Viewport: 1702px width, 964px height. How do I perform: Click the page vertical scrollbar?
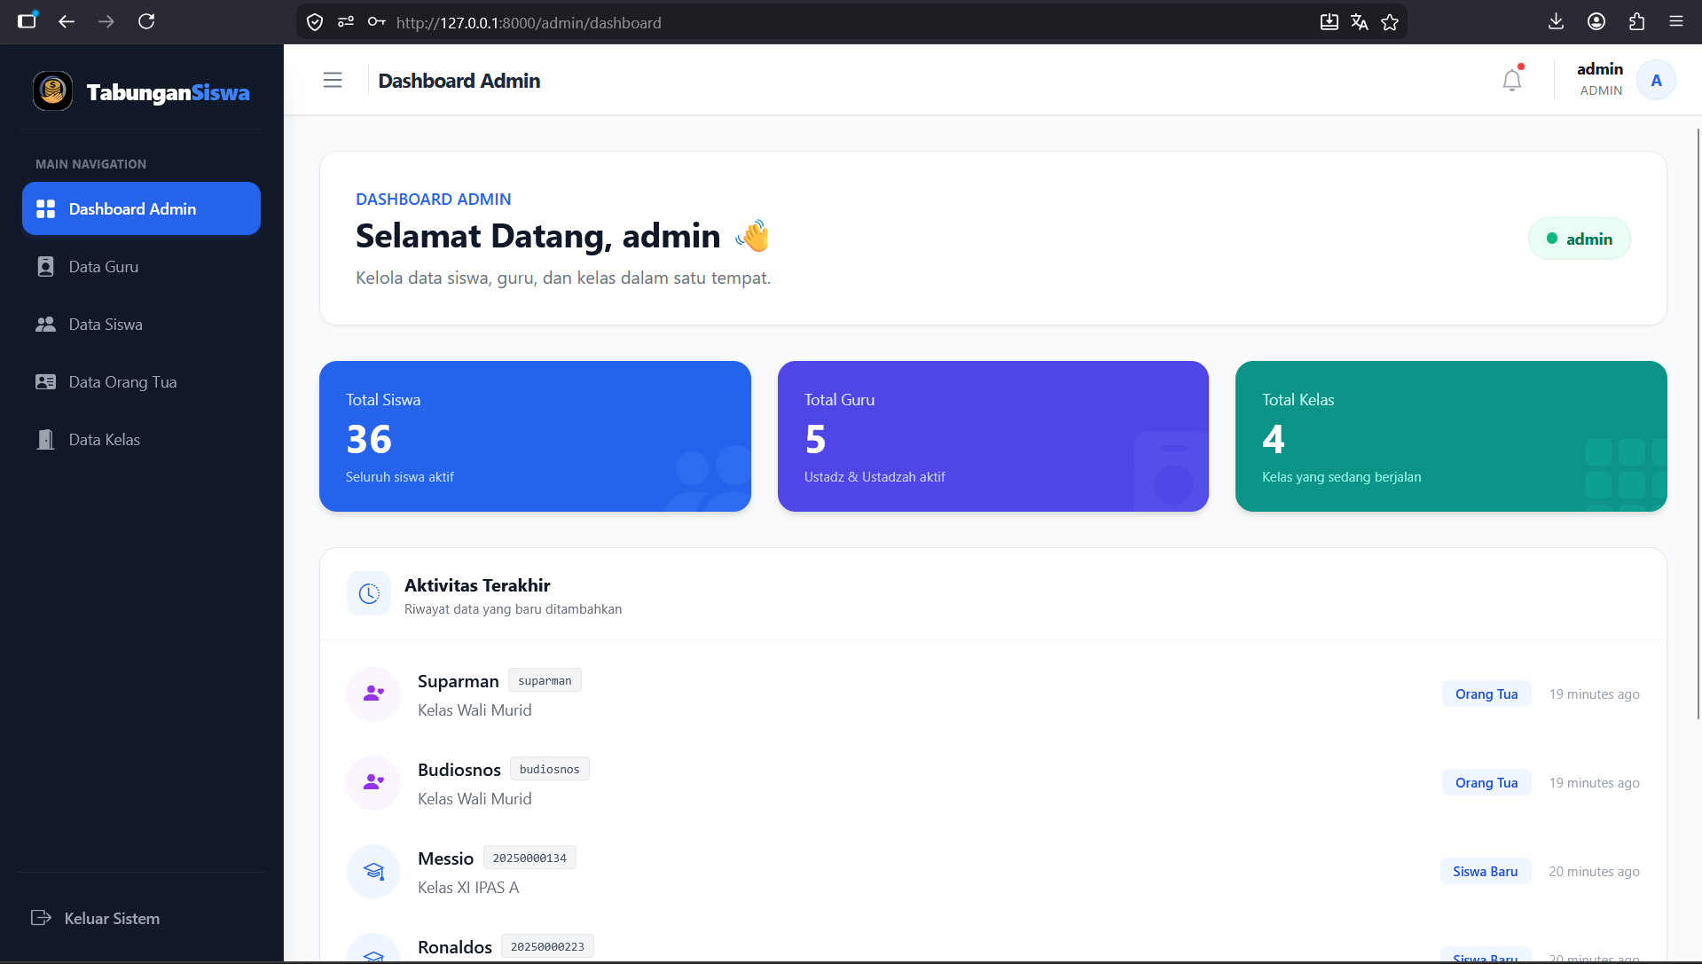click(x=1698, y=424)
